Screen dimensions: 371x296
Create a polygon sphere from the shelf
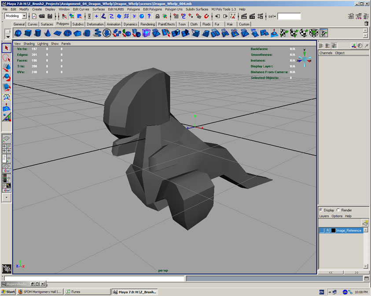tap(18, 33)
